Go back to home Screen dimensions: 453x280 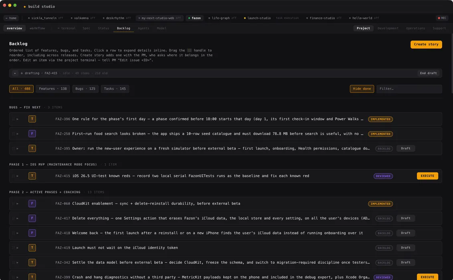[x=11, y=18]
